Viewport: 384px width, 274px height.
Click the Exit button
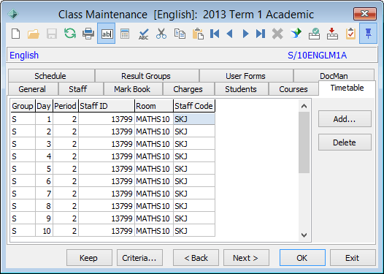pyautogui.click(x=353, y=258)
